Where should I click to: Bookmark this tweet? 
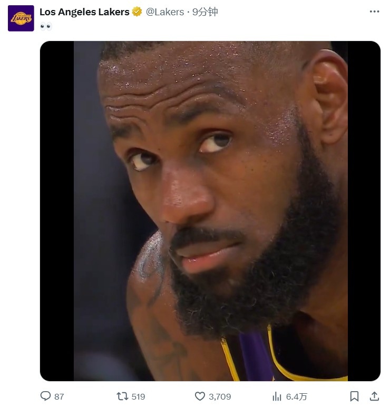click(x=355, y=396)
